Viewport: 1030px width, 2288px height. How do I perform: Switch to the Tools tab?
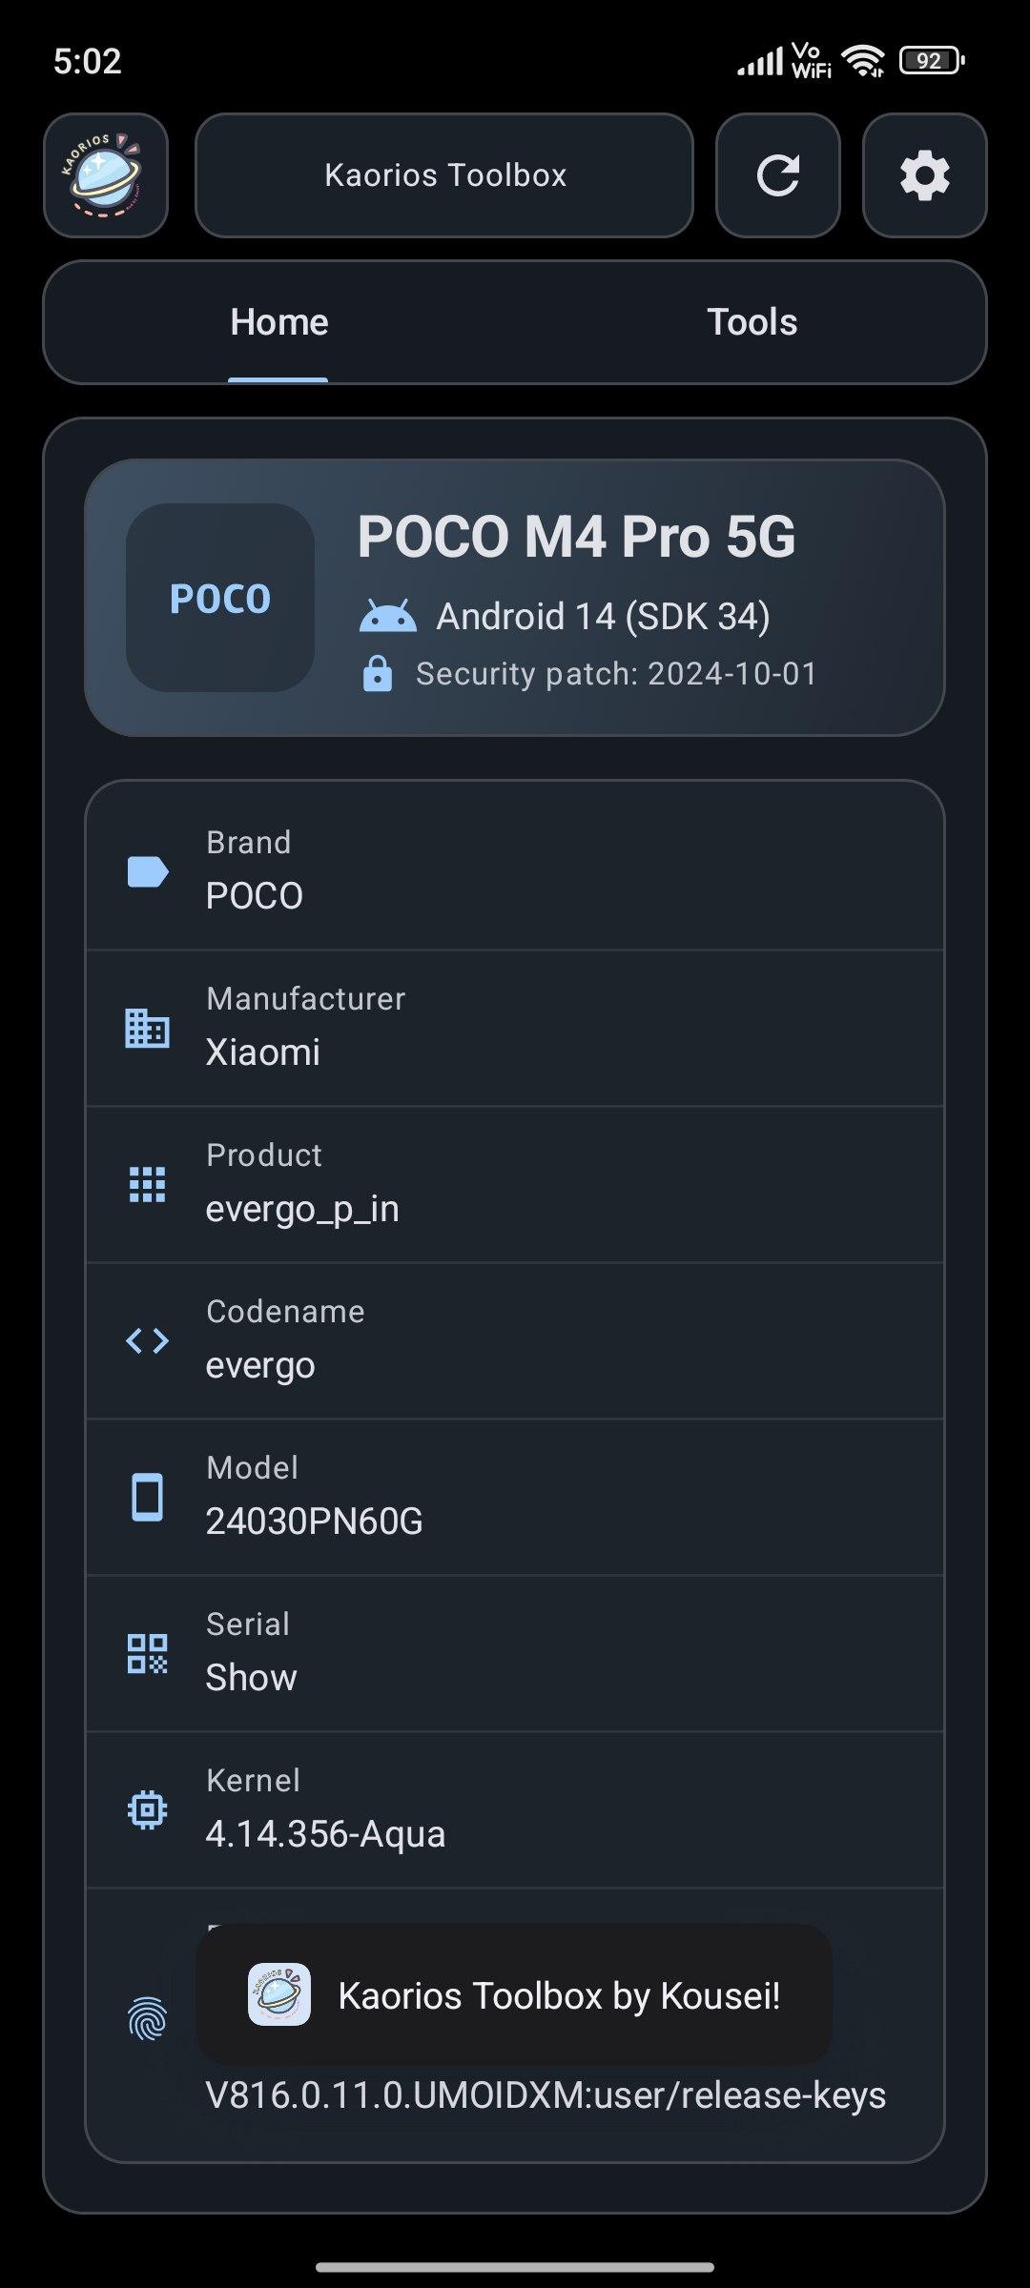coord(752,322)
